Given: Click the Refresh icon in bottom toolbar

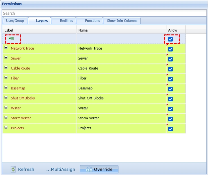Looking at the screenshot, I should (x=13, y=169).
